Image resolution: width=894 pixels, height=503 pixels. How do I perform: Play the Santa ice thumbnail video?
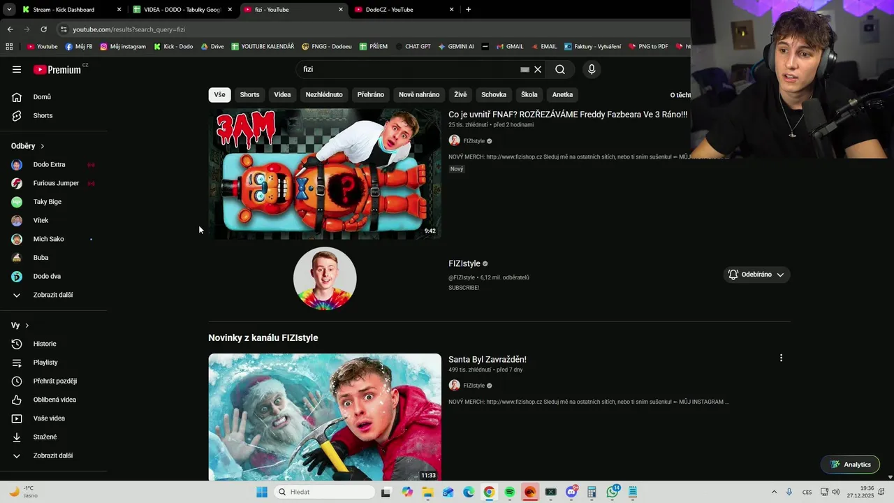(325, 417)
